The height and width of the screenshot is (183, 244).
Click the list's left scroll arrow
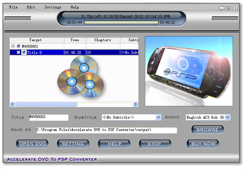[x=12, y=104]
